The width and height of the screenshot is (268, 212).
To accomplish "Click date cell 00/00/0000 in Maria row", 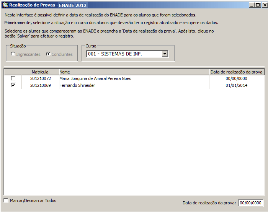I will (x=237, y=78).
